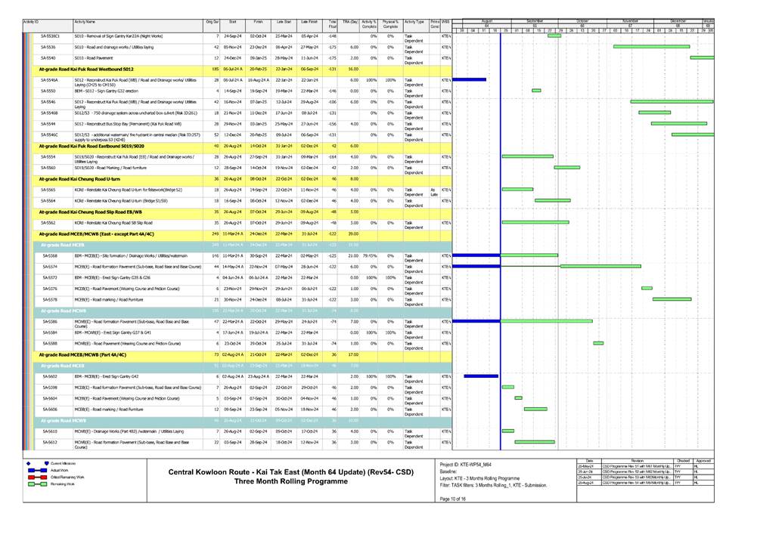
Task: Sort by the Activity ID column header
Action: [31, 23]
